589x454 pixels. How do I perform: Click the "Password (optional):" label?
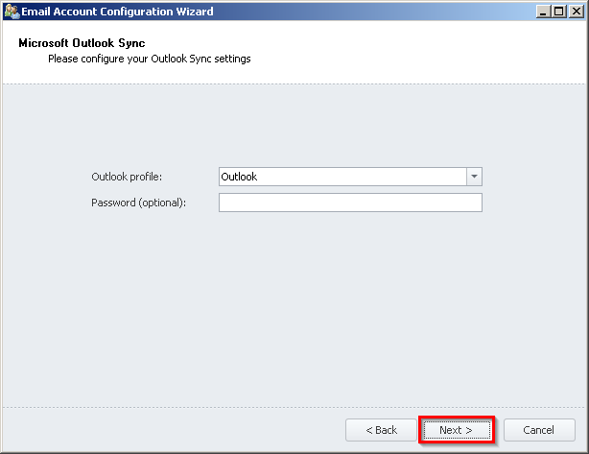click(x=138, y=203)
